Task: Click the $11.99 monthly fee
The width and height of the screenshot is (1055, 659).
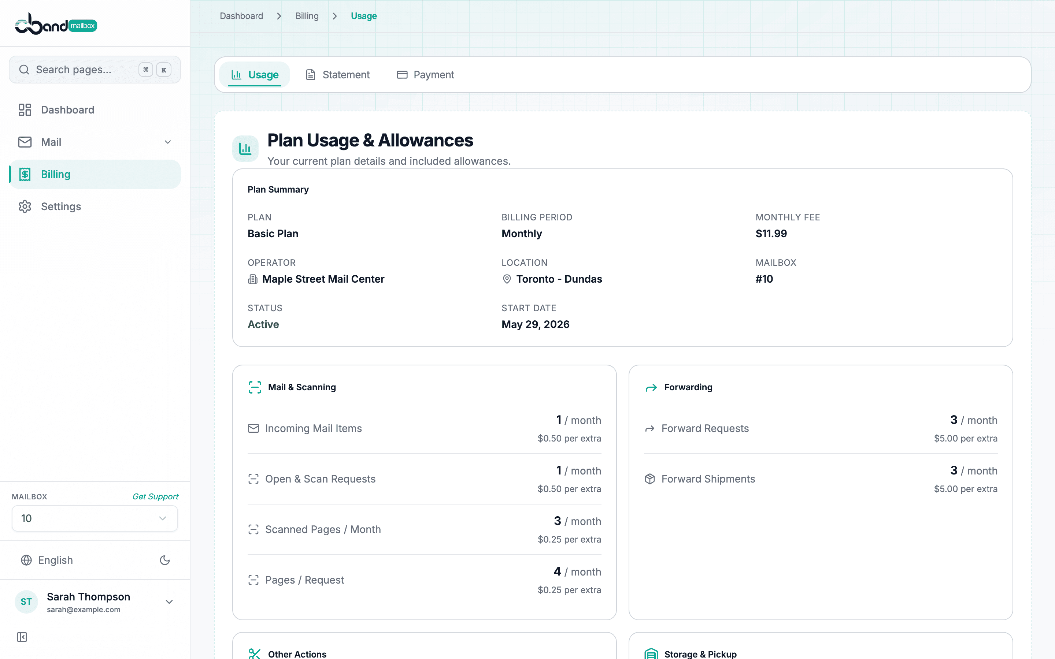Action: 771,234
